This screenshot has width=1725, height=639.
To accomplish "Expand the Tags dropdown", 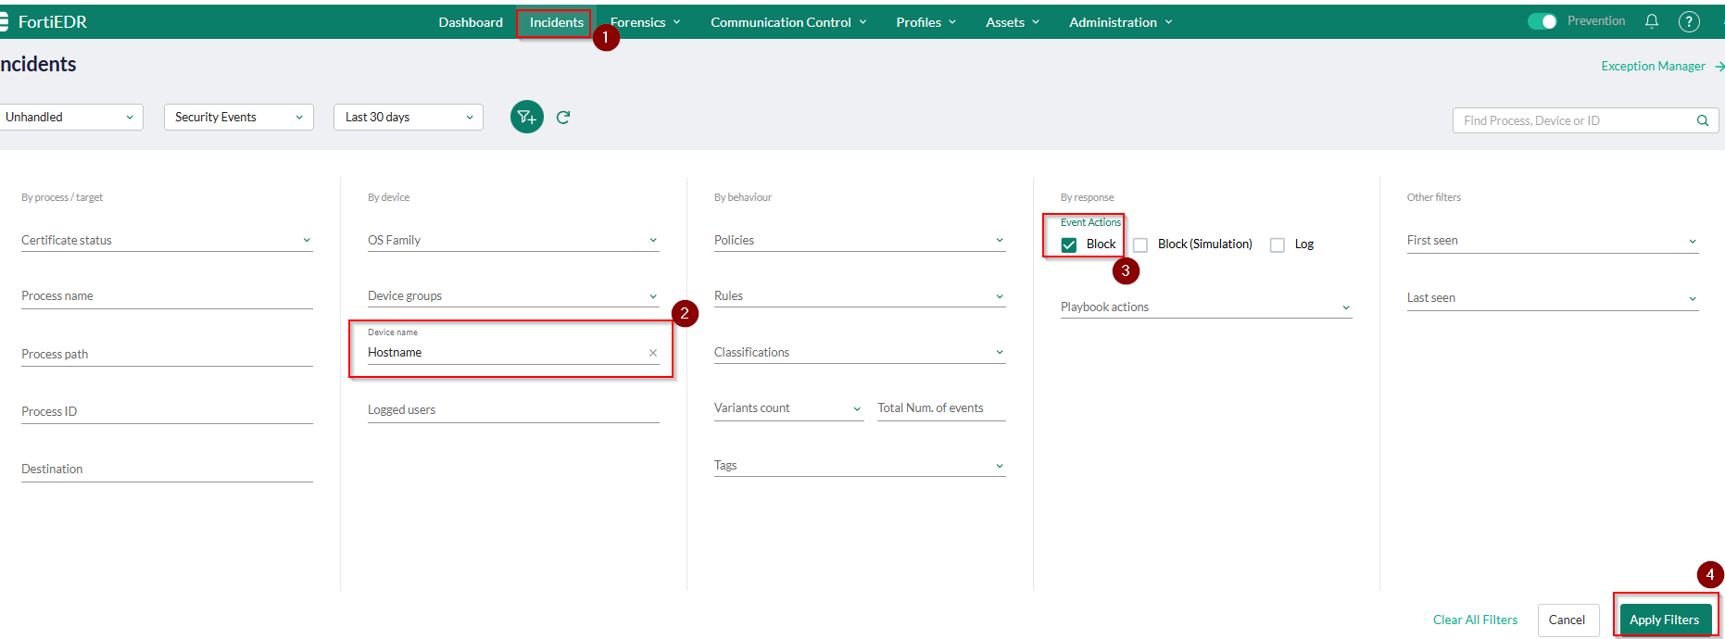I will point(860,465).
